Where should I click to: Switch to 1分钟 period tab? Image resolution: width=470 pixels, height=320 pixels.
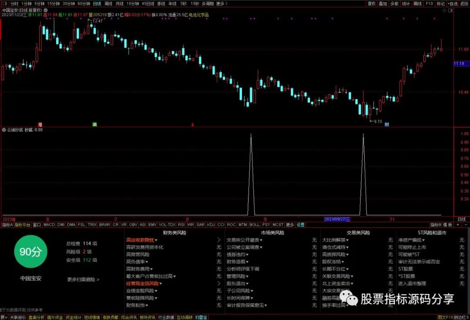[27, 3]
